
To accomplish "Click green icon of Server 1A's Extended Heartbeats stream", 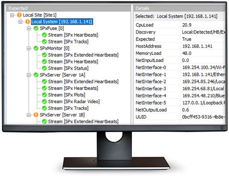I will coord(44,82).
